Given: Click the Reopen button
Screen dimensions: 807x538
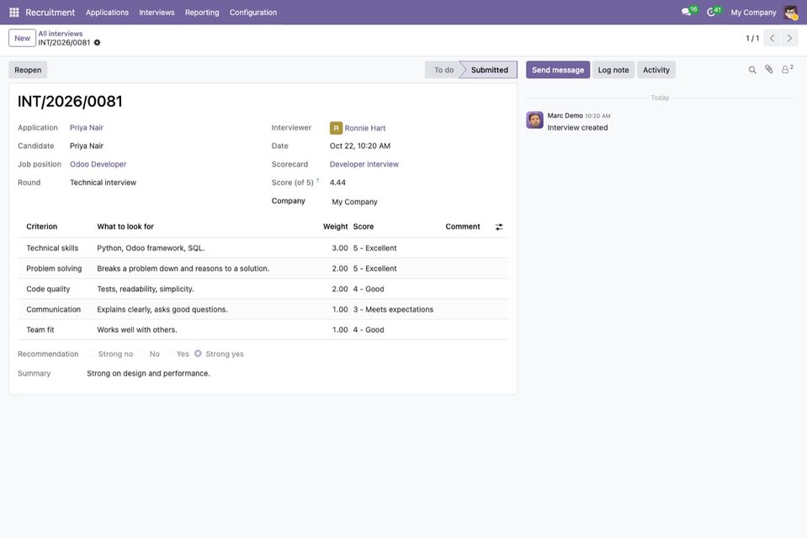Looking at the screenshot, I should [x=28, y=70].
